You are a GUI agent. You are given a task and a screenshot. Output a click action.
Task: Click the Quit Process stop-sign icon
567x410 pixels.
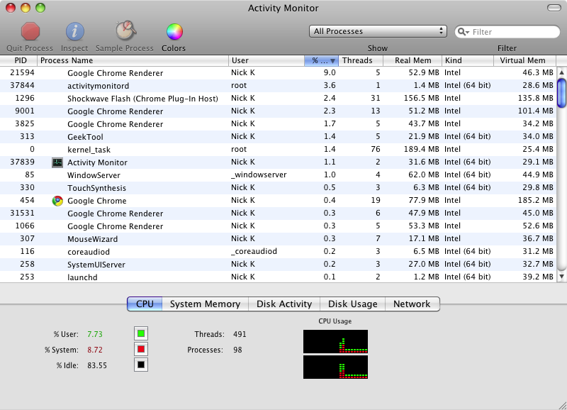point(30,31)
